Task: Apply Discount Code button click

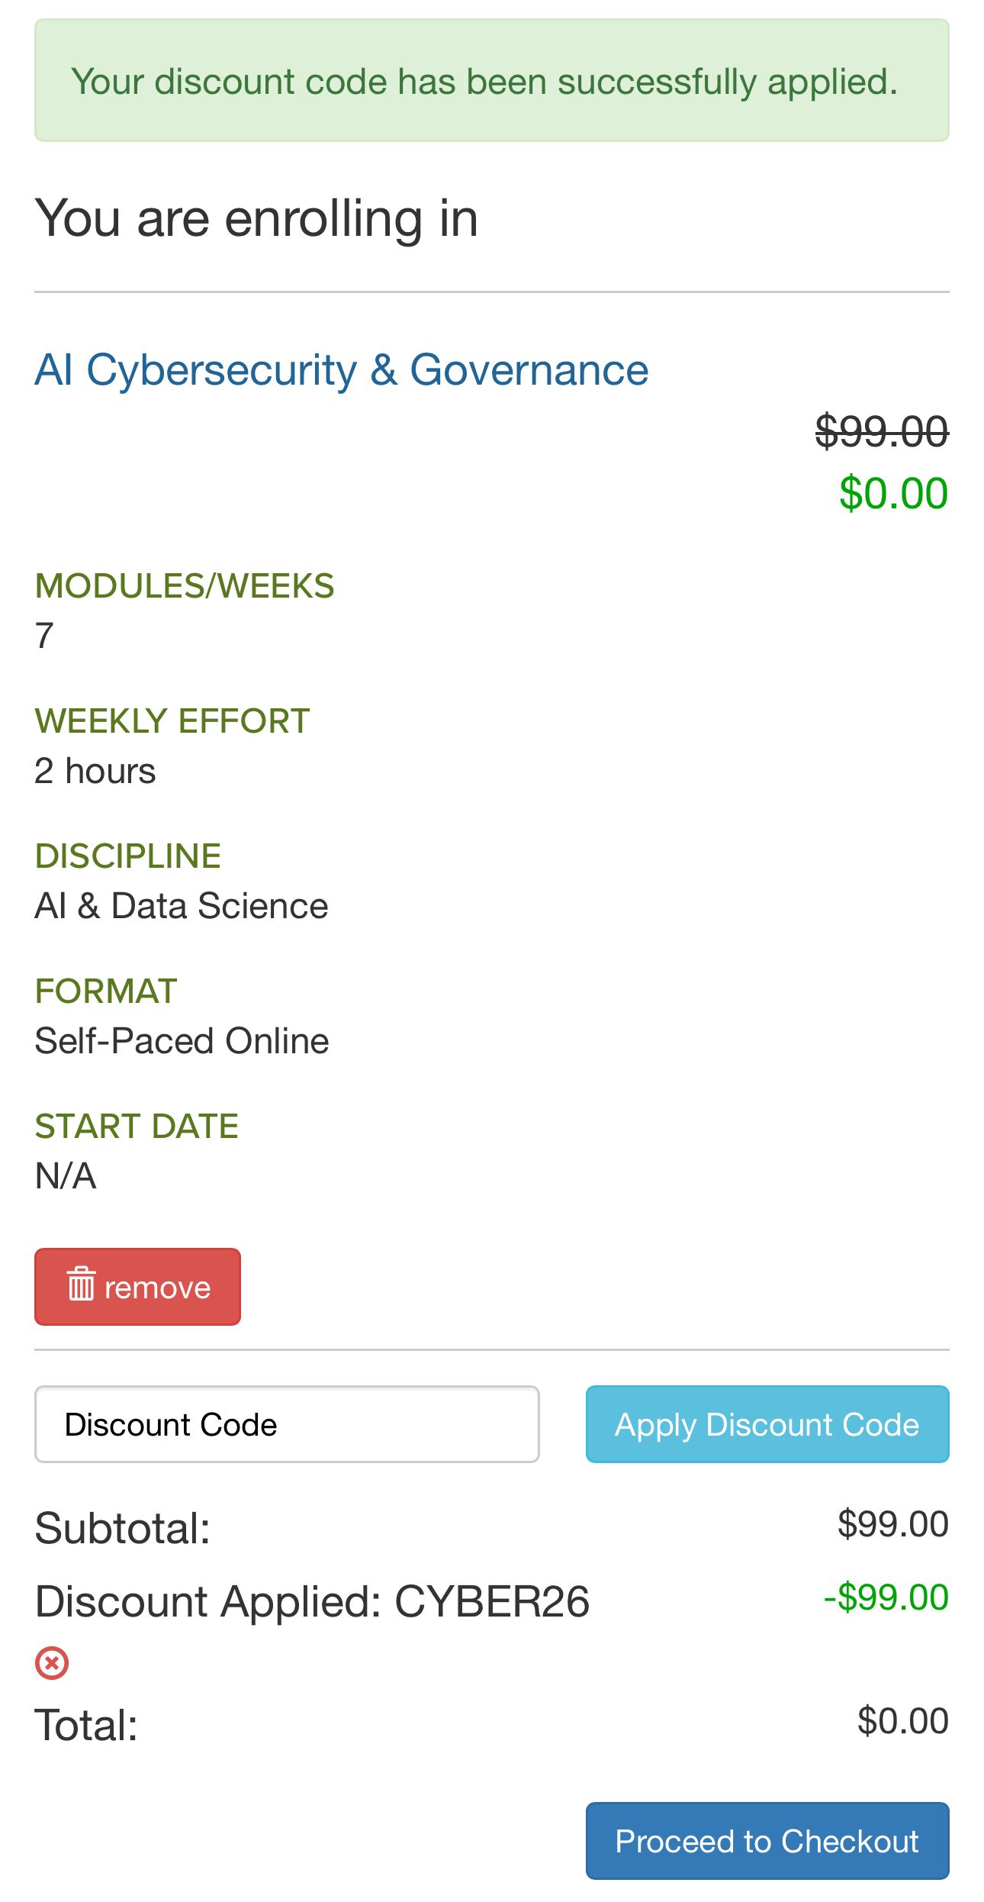Action: point(767,1424)
